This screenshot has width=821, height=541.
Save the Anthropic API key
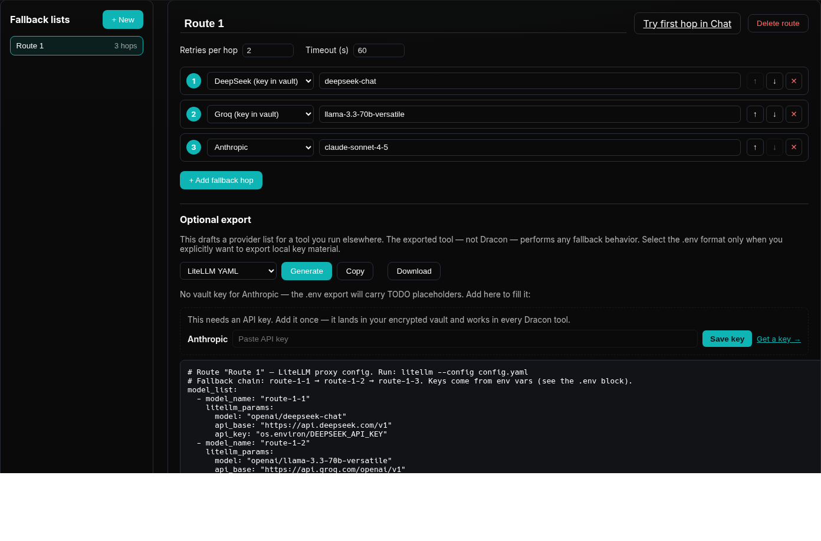(727, 339)
